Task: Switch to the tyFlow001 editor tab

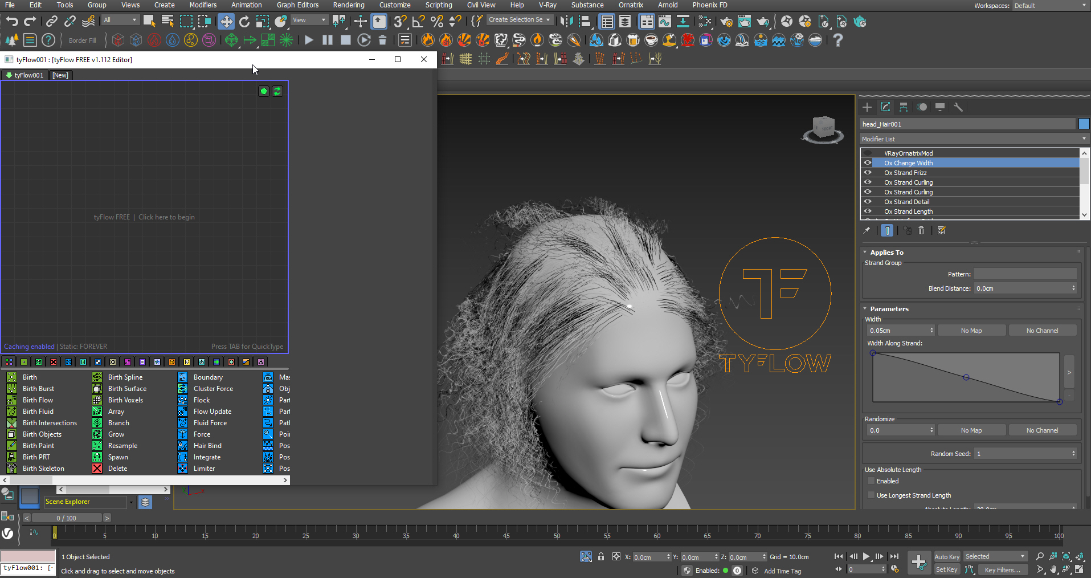Action: pyautogui.click(x=24, y=75)
